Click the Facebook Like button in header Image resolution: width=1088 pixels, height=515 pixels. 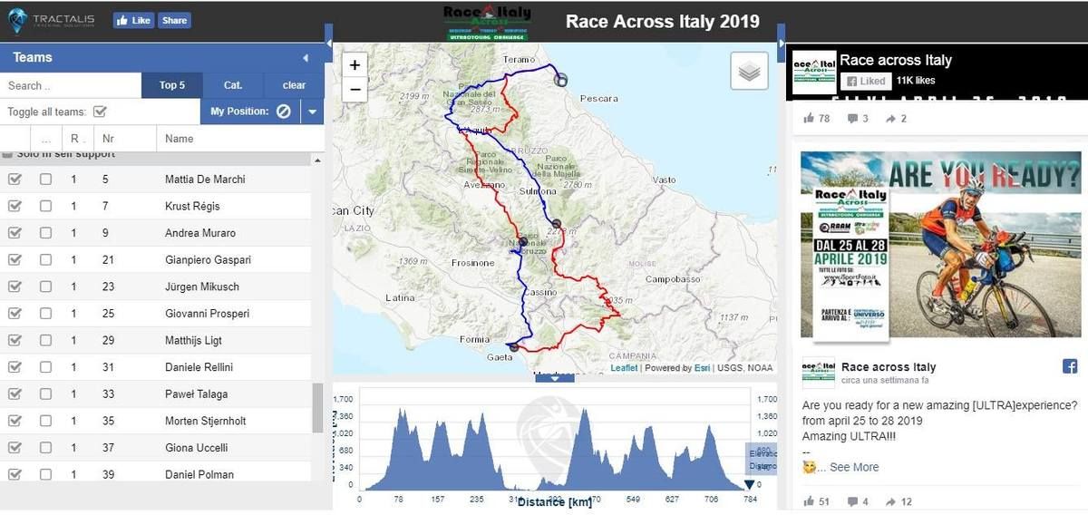click(133, 20)
